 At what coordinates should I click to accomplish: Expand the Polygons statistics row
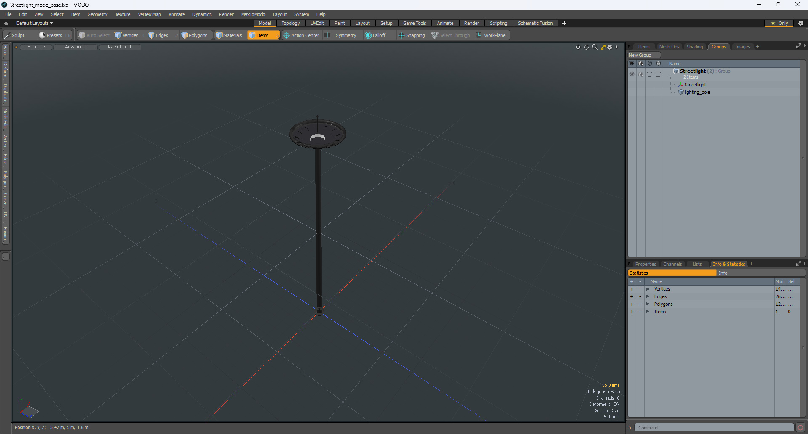point(648,304)
